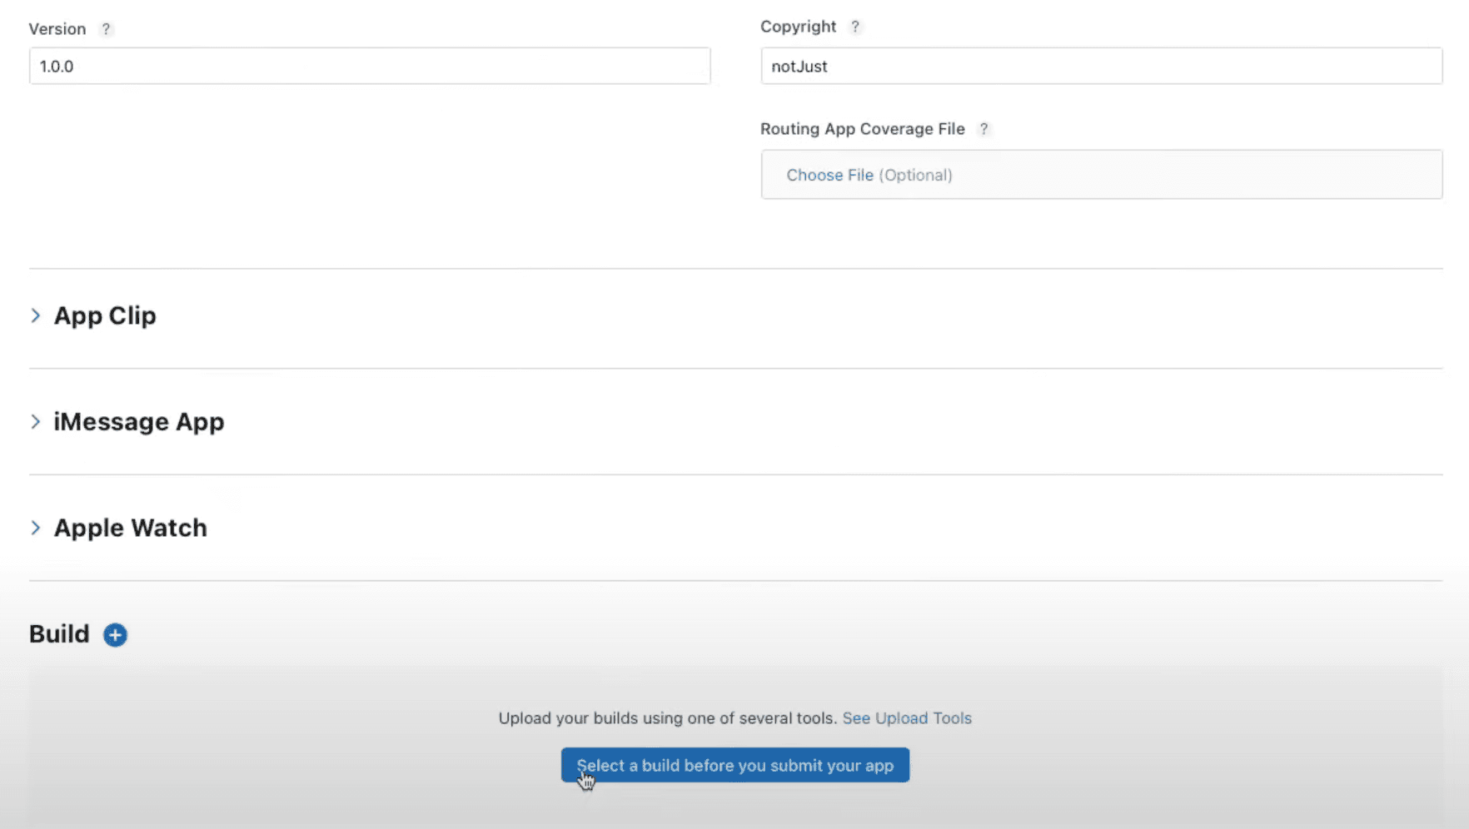Open the Version help tooltip
1469x829 pixels.
(106, 28)
